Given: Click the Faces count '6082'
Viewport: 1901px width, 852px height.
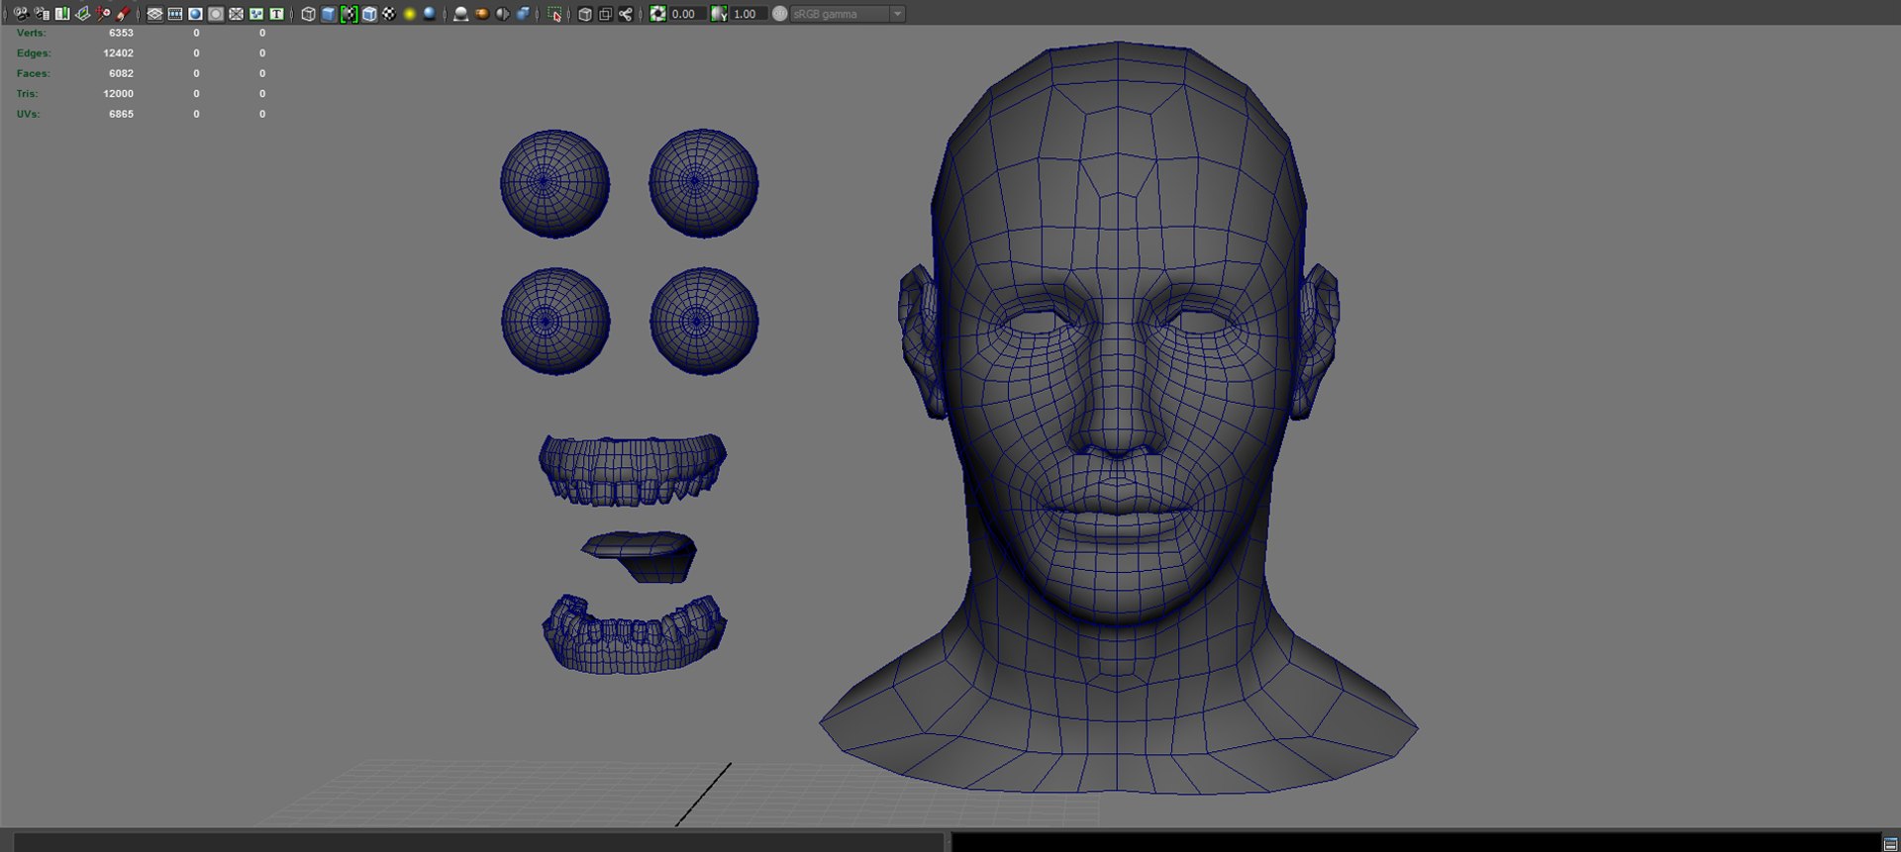Looking at the screenshot, I should pos(121,73).
